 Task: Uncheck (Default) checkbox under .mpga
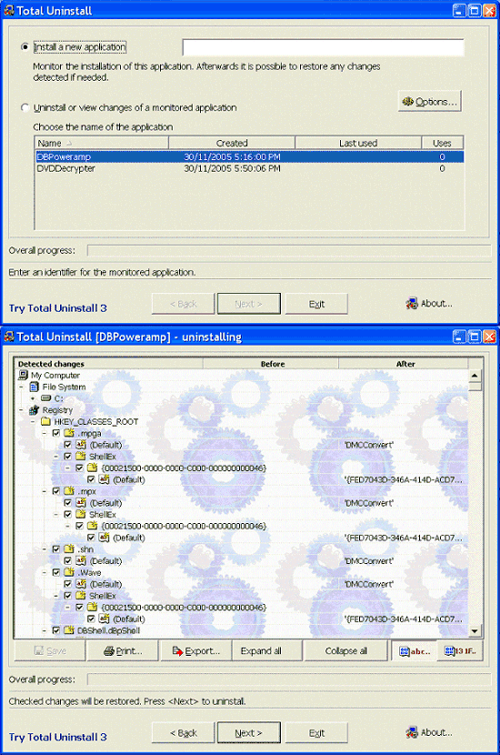point(68,445)
